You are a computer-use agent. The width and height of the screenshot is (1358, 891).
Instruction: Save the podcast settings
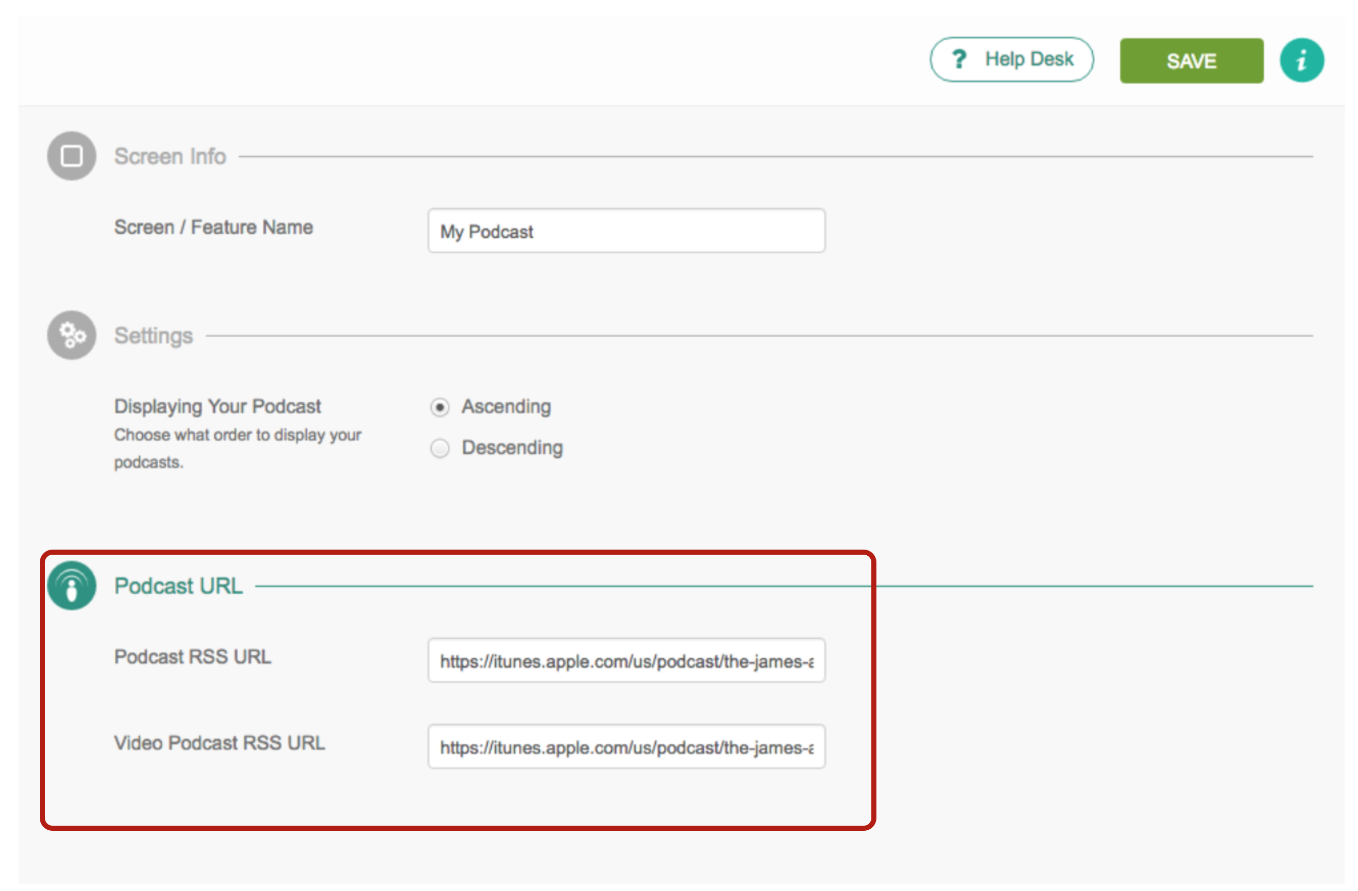click(1191, 61)
